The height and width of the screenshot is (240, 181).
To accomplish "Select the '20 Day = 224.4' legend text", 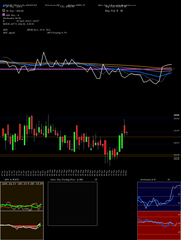I will 14,7.
